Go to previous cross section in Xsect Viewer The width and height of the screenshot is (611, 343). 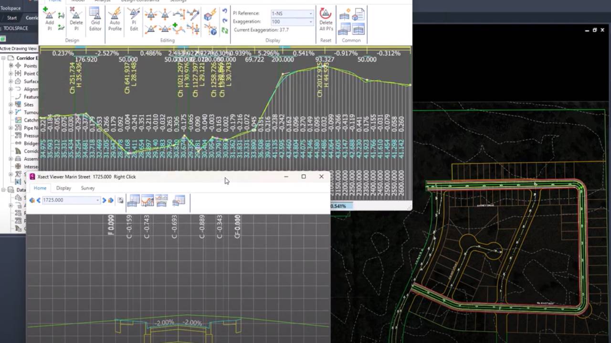(38, 200)
